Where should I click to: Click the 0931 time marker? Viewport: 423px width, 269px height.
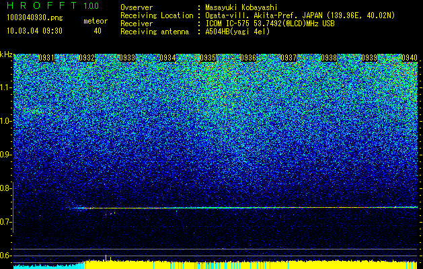[x=46, y=58]
